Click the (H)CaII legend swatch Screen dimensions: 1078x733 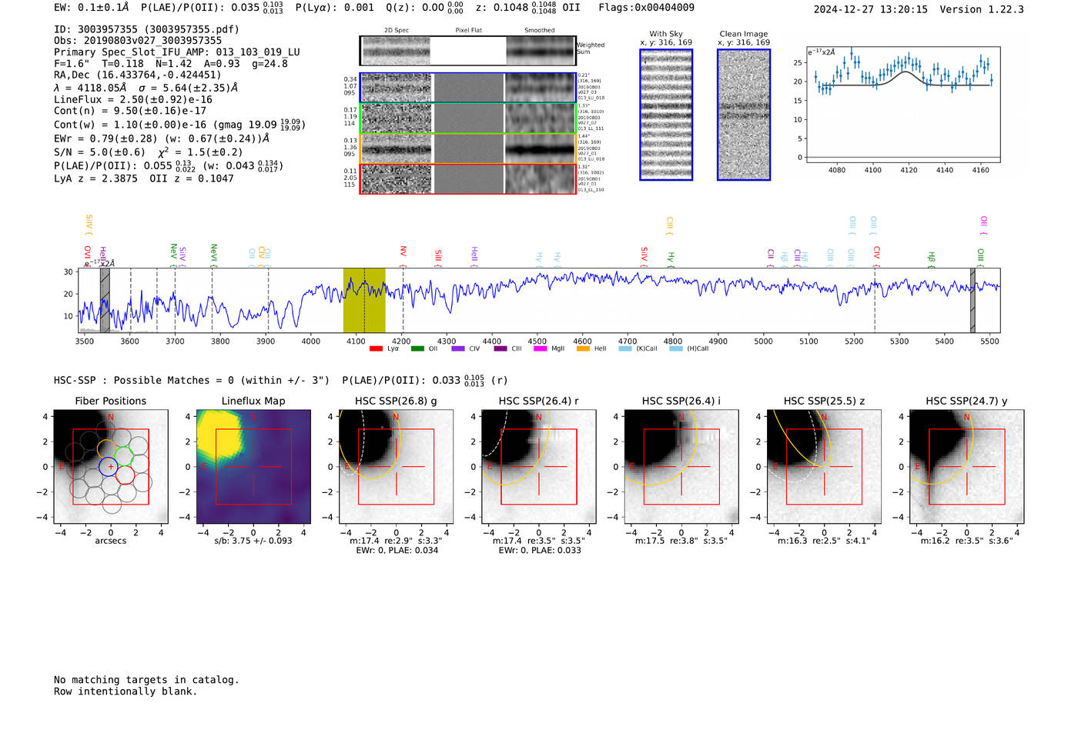click(x=676, y=348)
